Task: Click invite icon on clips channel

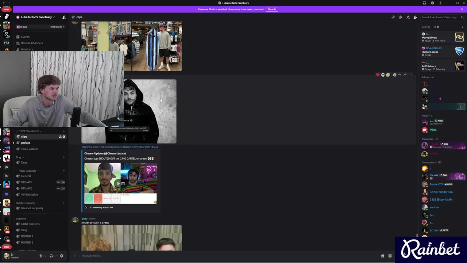Action: [60, 137]
